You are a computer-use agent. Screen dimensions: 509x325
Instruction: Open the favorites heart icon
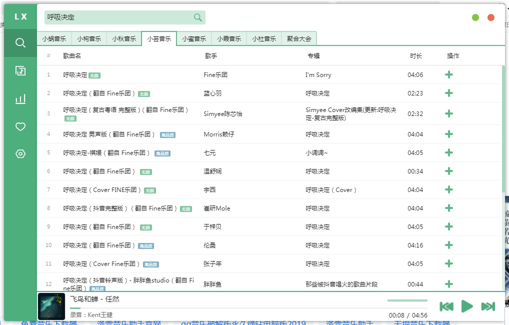coord(20,126)
